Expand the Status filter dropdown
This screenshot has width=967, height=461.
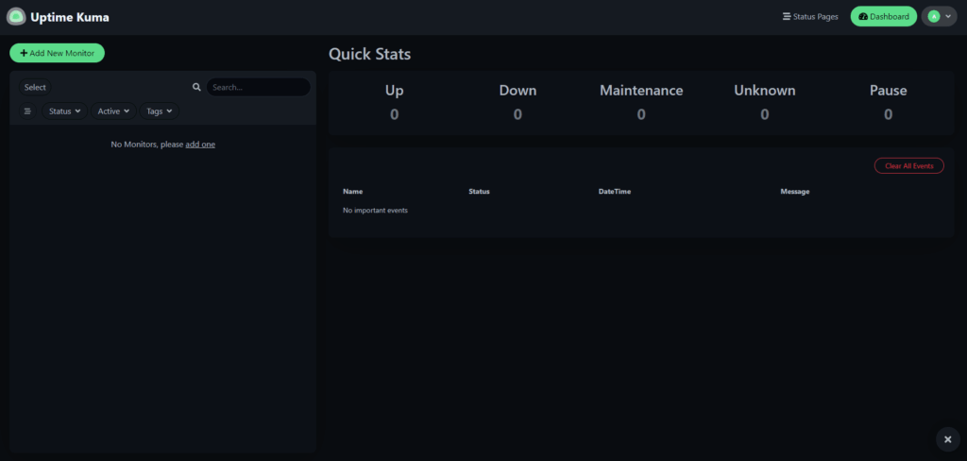click(x=64, y=111)
